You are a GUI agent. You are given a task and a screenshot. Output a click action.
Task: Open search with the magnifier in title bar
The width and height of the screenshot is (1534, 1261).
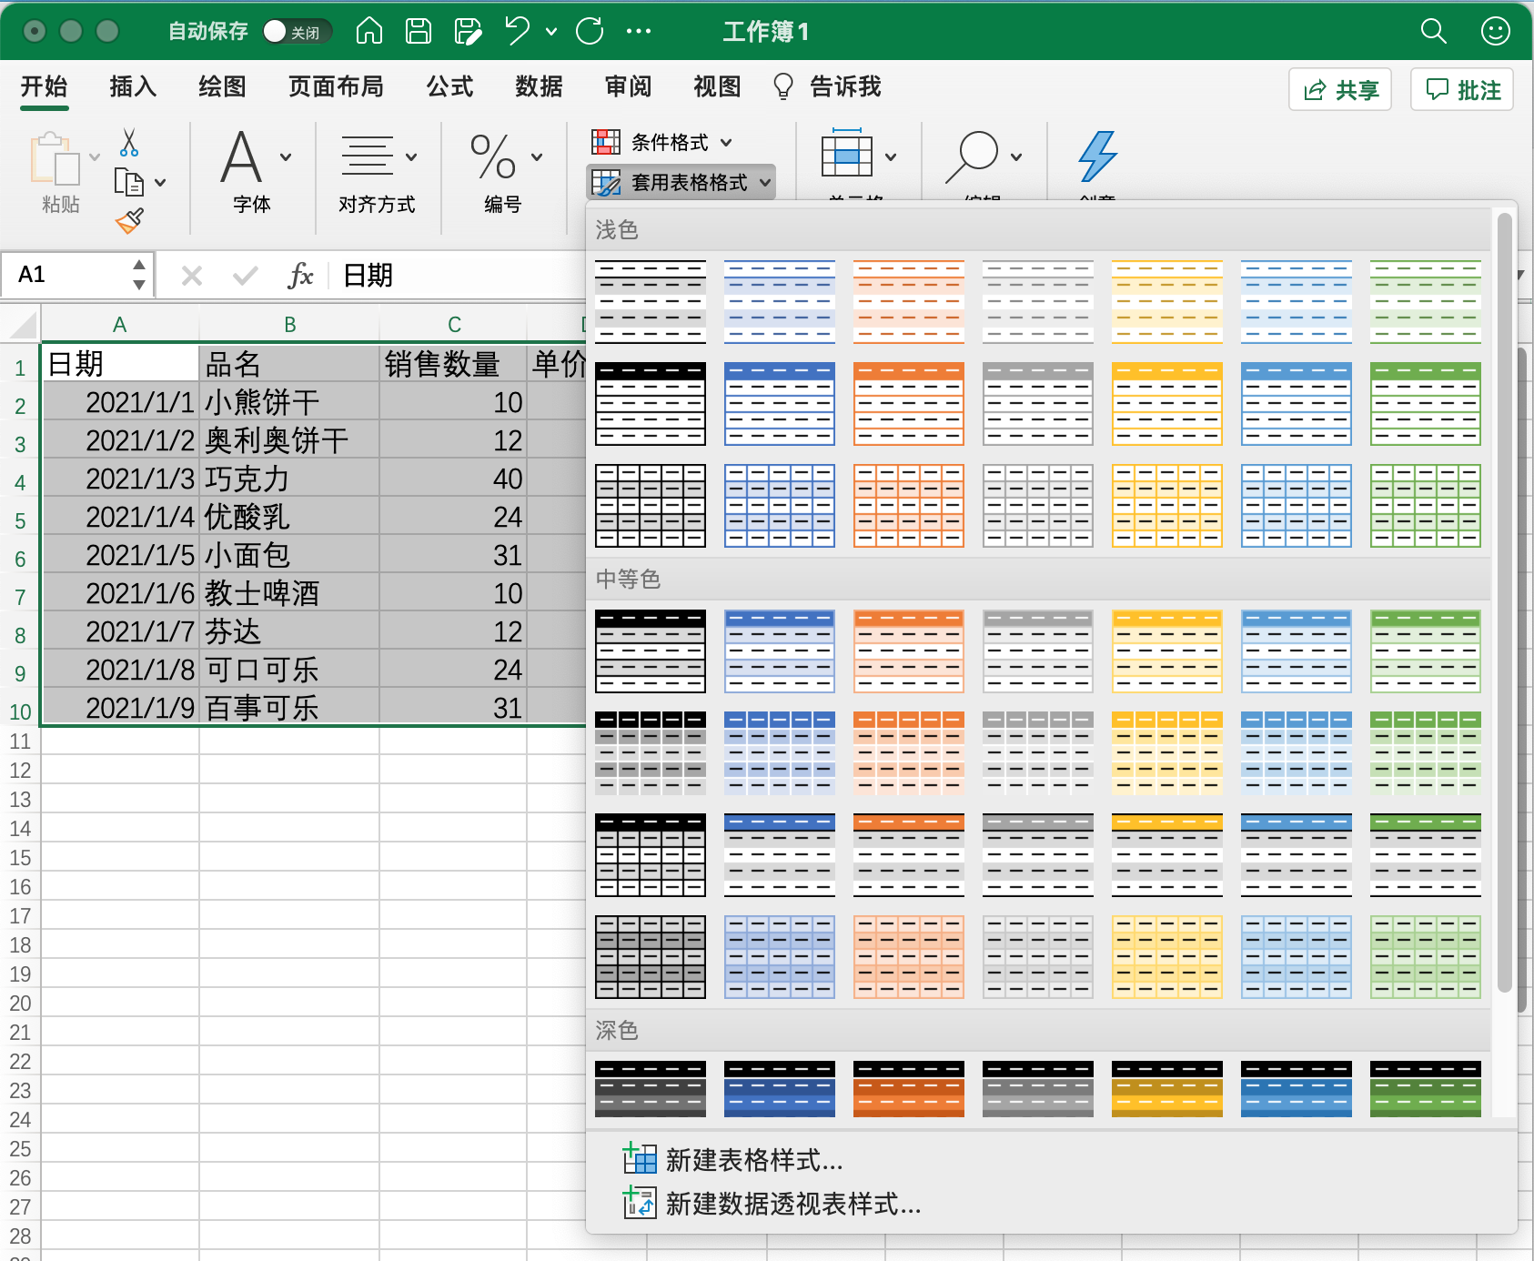1434,31
